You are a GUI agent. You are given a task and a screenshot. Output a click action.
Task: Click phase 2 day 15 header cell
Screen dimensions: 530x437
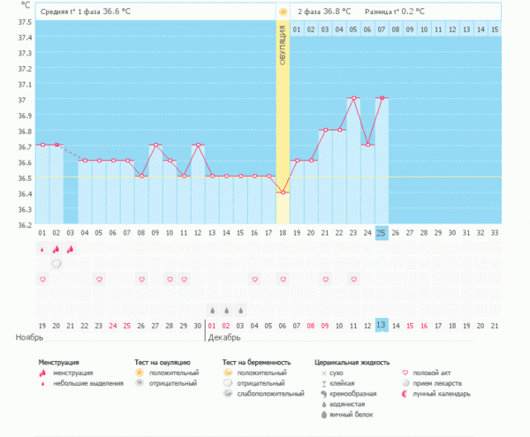tap(495, 29)
